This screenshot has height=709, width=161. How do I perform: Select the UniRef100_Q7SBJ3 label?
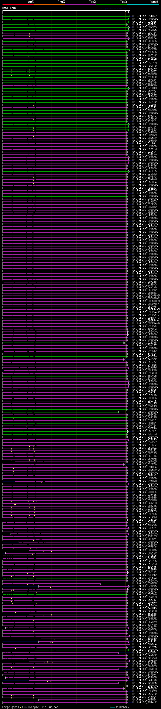pos(144,88)
